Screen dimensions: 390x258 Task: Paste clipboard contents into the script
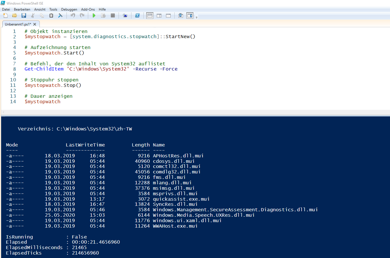51,15
